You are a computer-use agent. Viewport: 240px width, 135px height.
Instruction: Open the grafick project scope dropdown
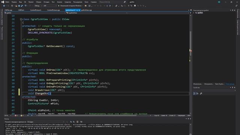tap(35, 13)
